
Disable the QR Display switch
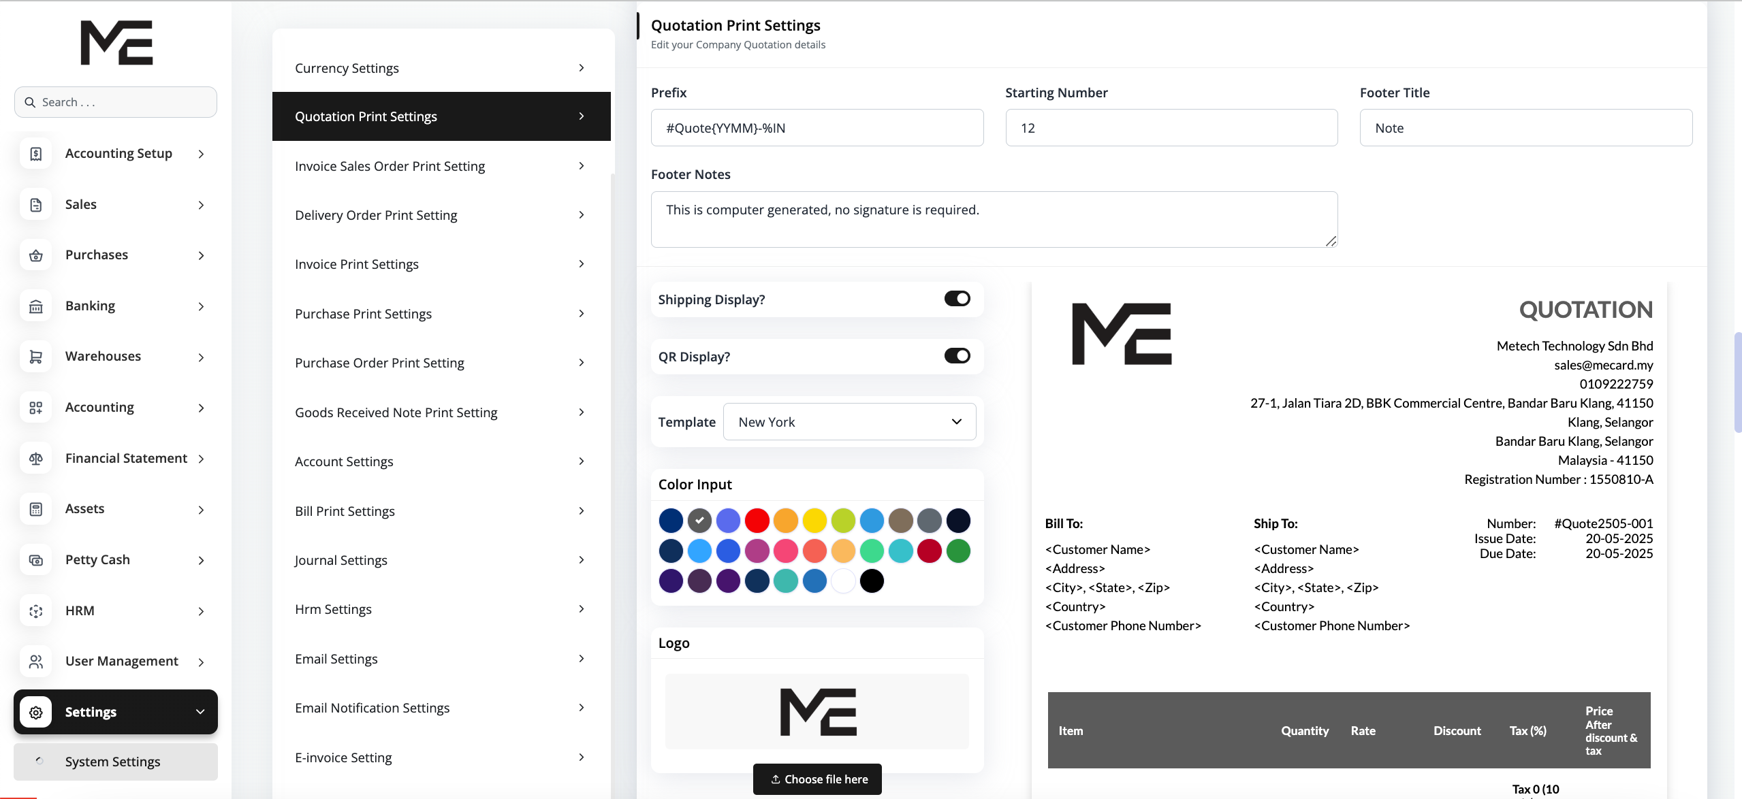click(x=957, y=356)
